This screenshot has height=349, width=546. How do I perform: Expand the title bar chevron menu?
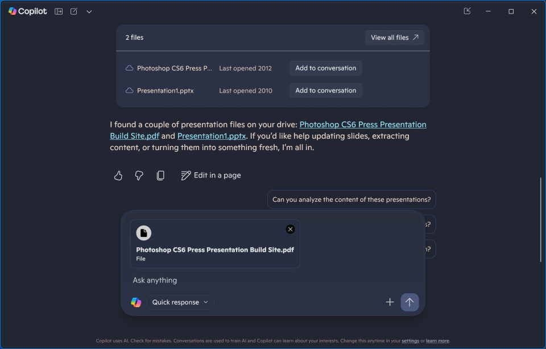pyautogui.click(x=89, y=11)
